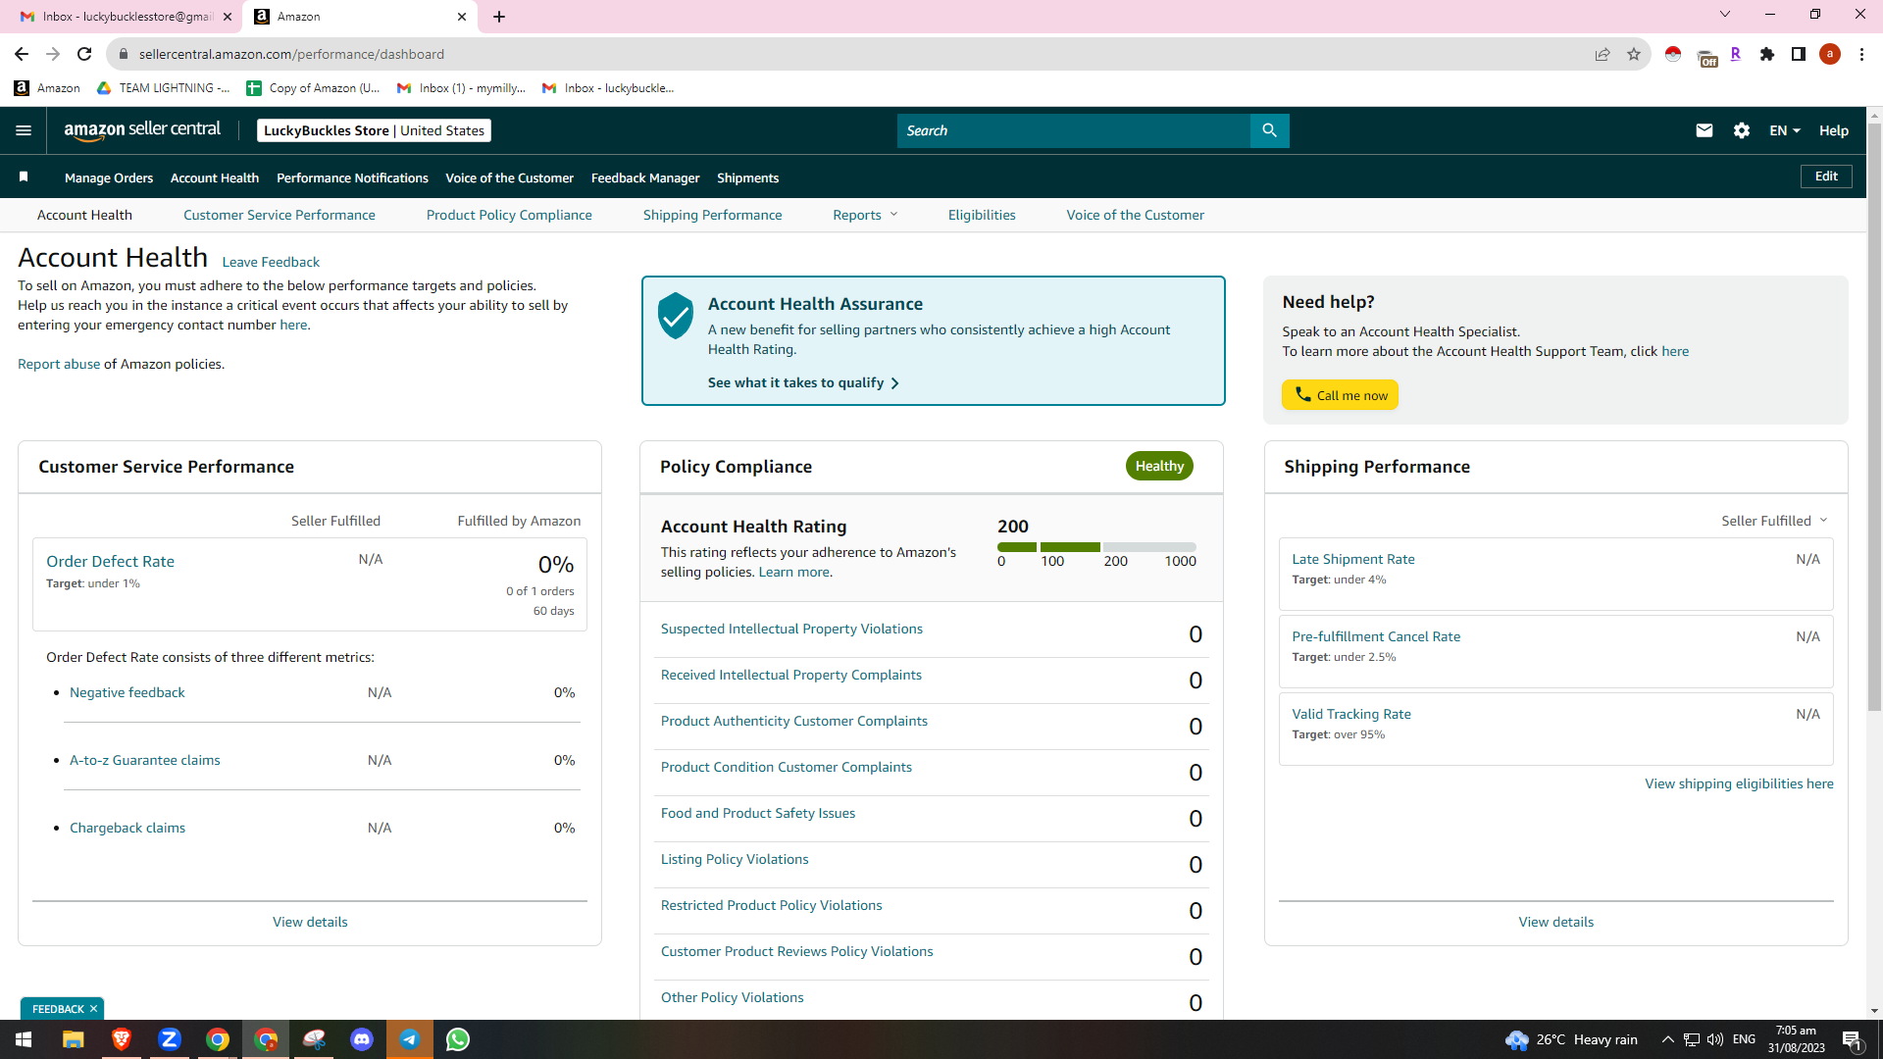Toggle the browser side panel icon
The width and height of the screenshot is (1883, 1059).
(1799, 54)
